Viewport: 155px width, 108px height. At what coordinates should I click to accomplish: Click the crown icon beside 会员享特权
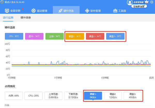click(147, 2)
